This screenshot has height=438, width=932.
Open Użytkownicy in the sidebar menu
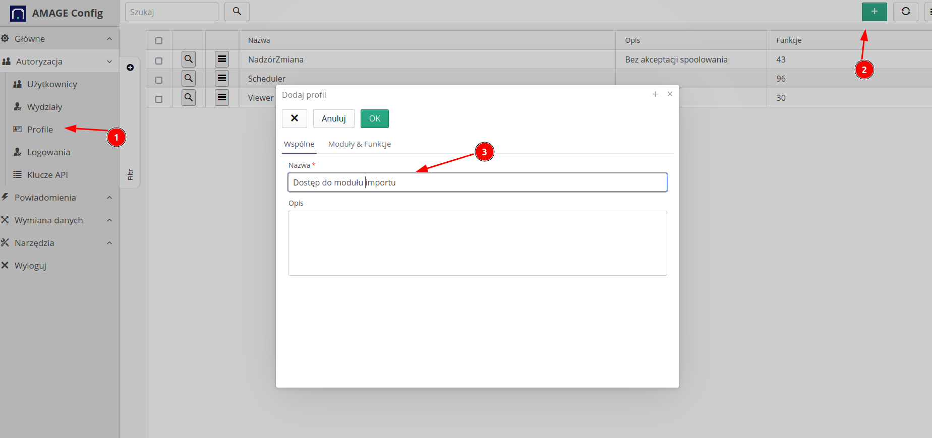[x=52, y=84]
